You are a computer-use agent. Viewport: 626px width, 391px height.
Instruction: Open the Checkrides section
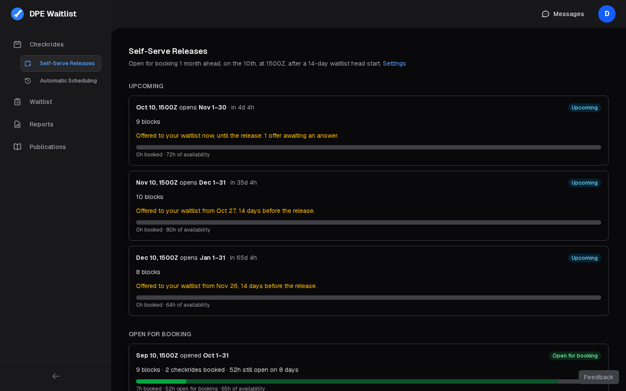(56, 44)
